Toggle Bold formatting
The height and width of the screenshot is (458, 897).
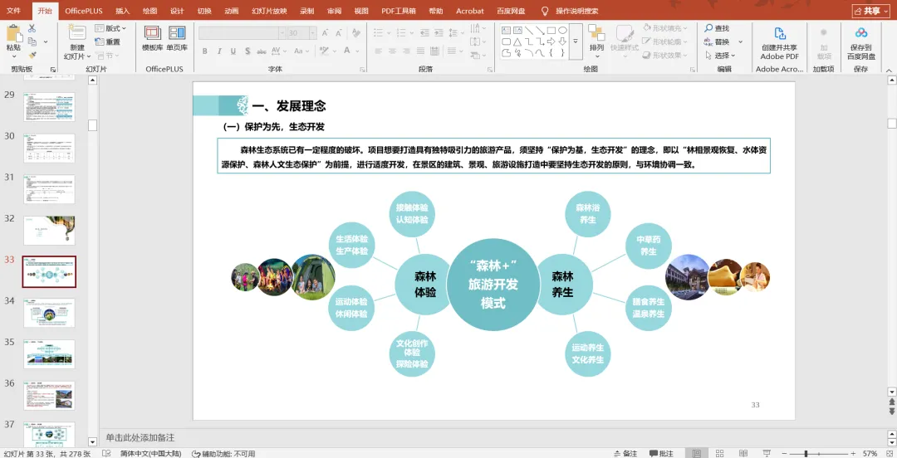coord(205,51)
